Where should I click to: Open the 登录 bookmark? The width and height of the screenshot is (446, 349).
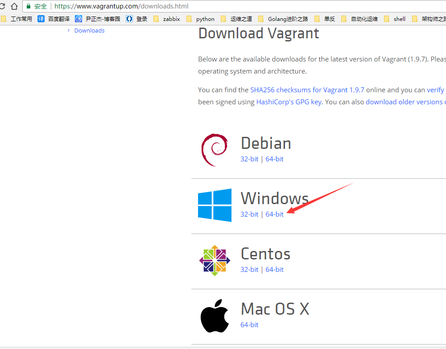pos(137,19)
